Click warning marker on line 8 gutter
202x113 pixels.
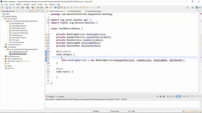(x=46, y=34)
